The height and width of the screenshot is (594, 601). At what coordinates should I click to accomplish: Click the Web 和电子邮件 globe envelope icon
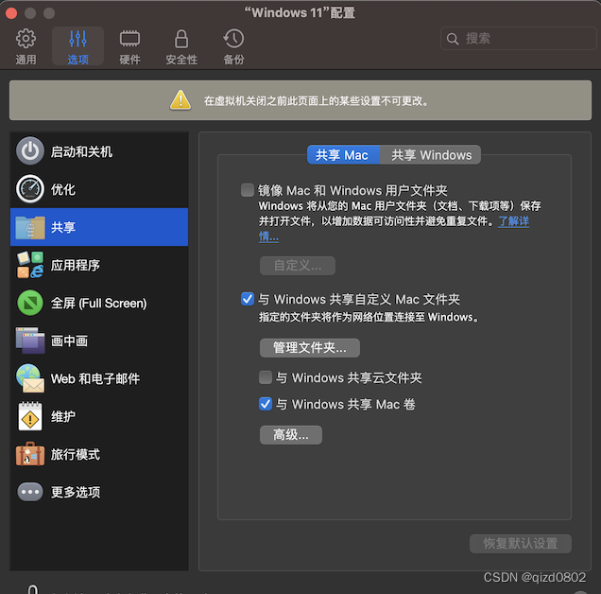(x=30, y=378)
